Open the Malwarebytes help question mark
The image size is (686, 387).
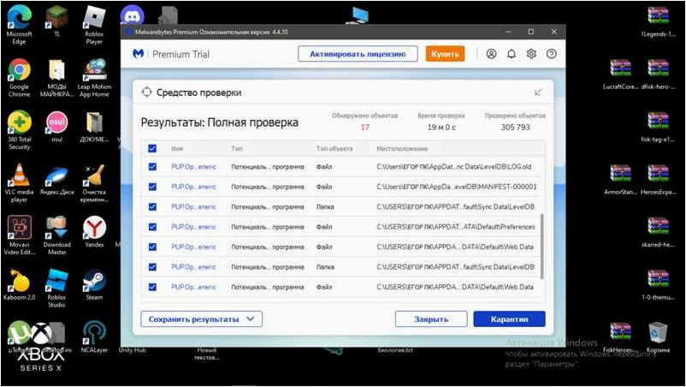(x=551, y=54)
